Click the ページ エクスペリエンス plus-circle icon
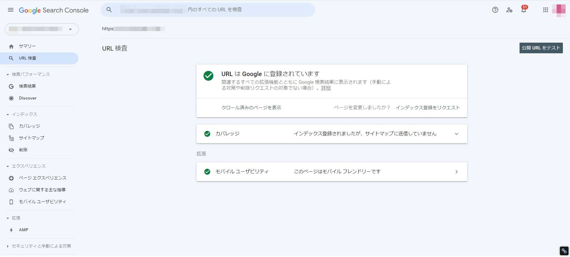Image resolution: width=570 pixels, height=257 pixels. (11, 178)
